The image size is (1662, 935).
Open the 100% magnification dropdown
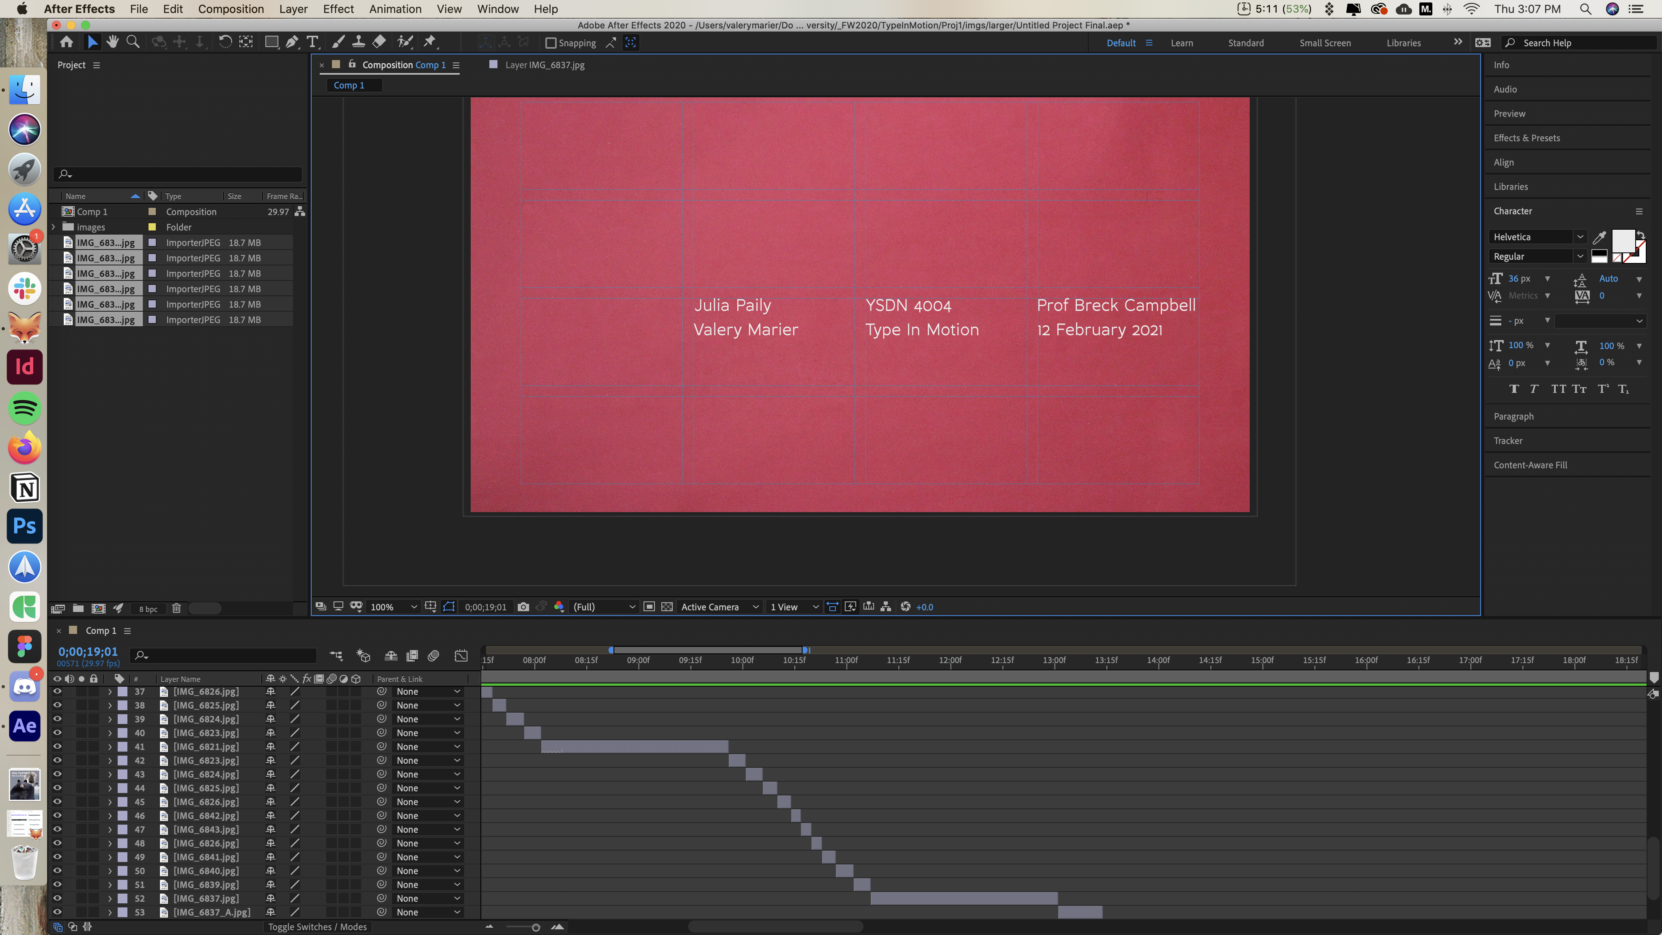(393, 607)
